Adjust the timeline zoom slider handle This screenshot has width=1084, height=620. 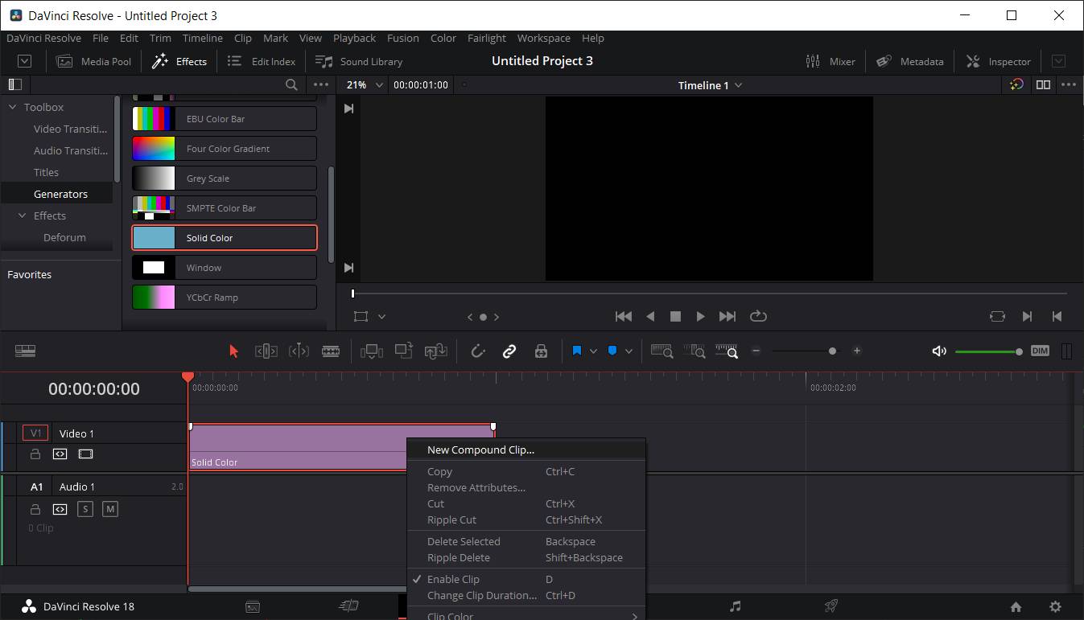(x=832, y=351)
